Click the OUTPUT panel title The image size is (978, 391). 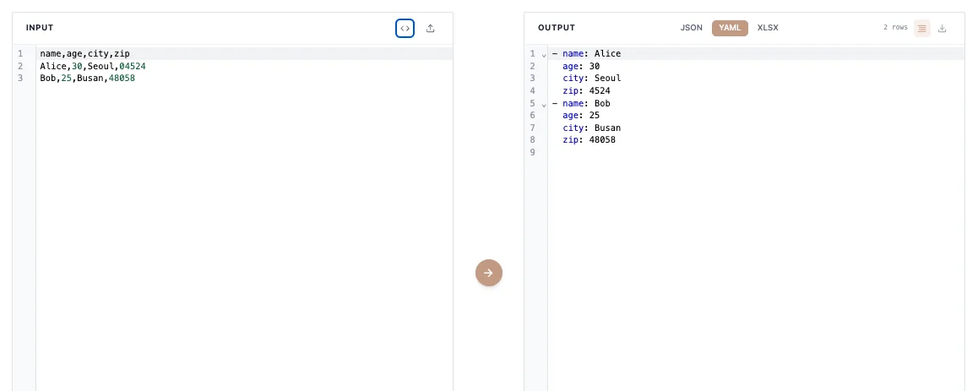pyautogui.click(x=557, y=28)
